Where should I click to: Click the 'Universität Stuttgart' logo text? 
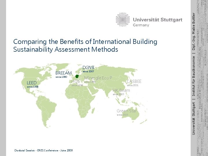tap(158, 20)
